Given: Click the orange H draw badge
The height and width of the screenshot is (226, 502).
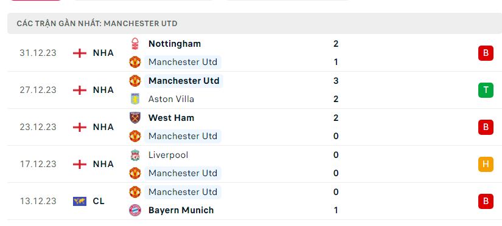Looking at the screenshot, I should (x=486, y=164).
